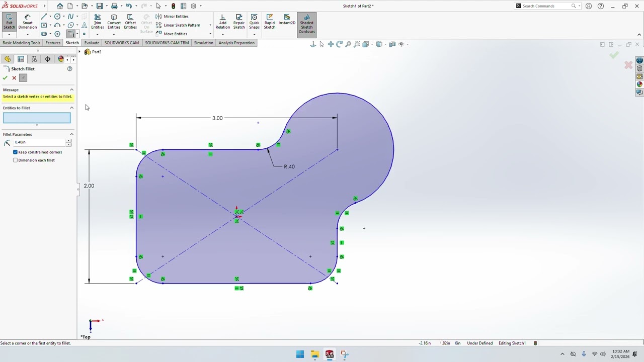Image resolution: width=644 pixels, height=362 pixels.
Task: Click the fillet radius 0.40in field
Action: tap(39, 142)
